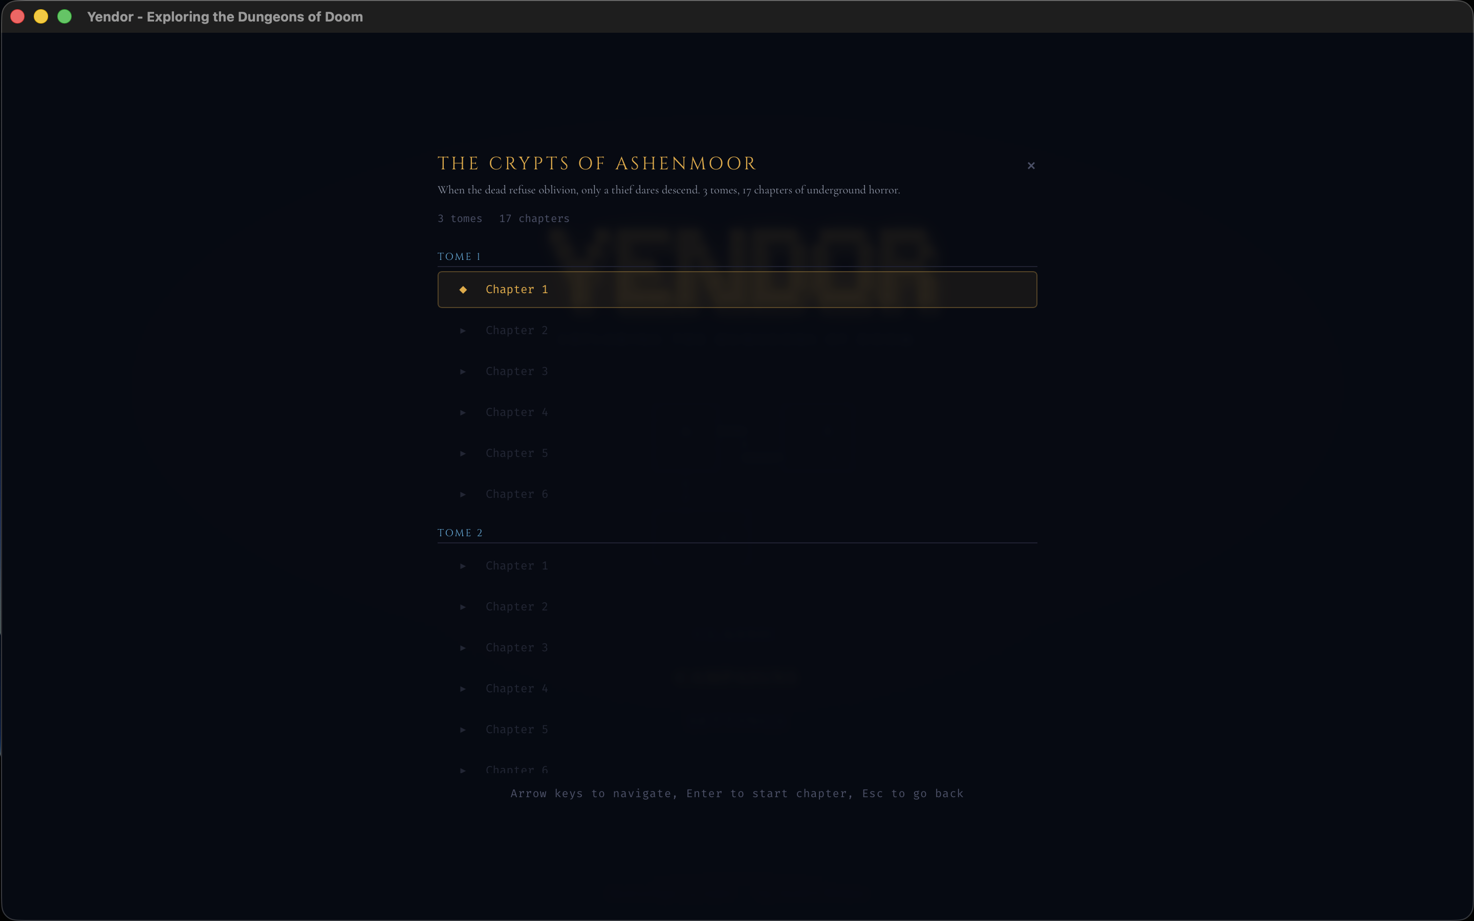Screen dimensions: 1474x921
Task: Close the Crypts of Ashenmoor dialog
Action: [1031, 166]
